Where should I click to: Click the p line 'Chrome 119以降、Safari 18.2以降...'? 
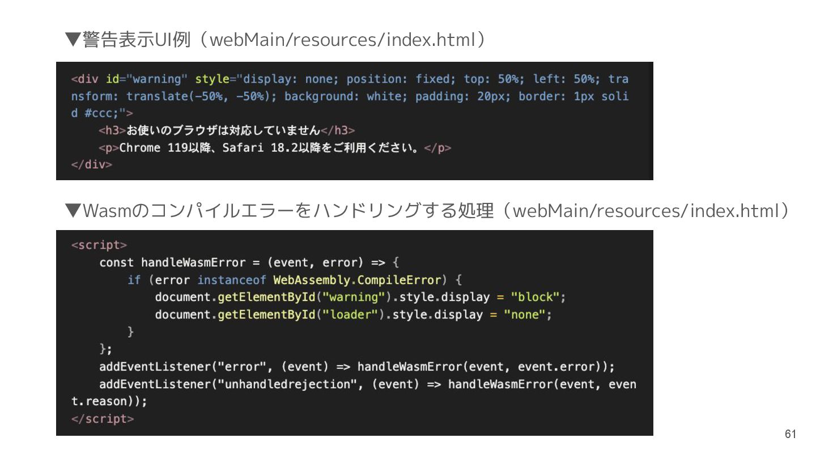tap(275, 148)
